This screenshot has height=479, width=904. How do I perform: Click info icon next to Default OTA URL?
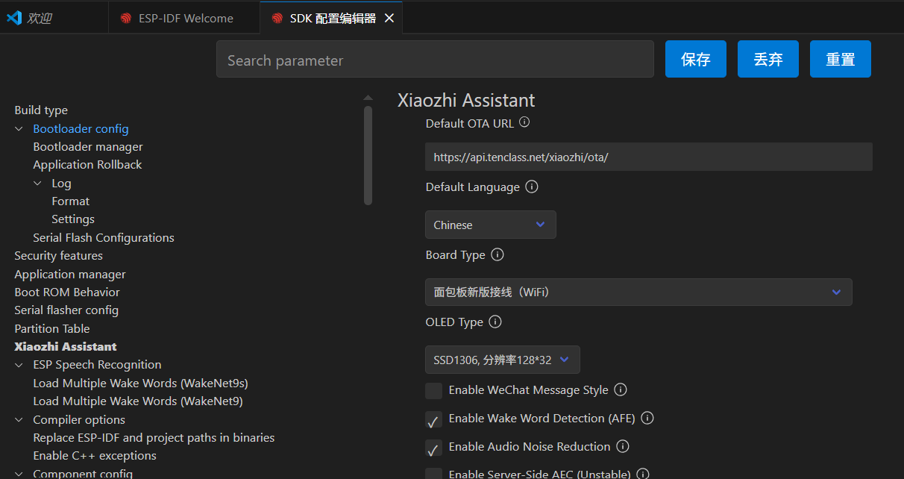524,122
